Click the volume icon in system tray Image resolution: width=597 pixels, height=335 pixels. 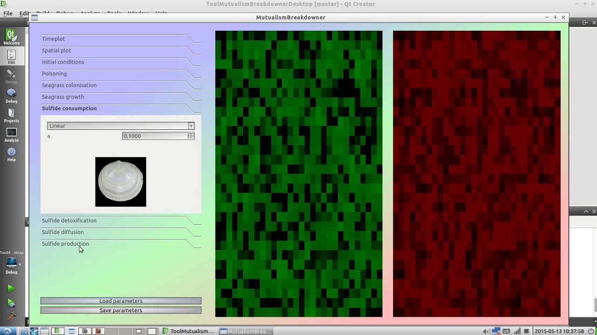point(486,331)
